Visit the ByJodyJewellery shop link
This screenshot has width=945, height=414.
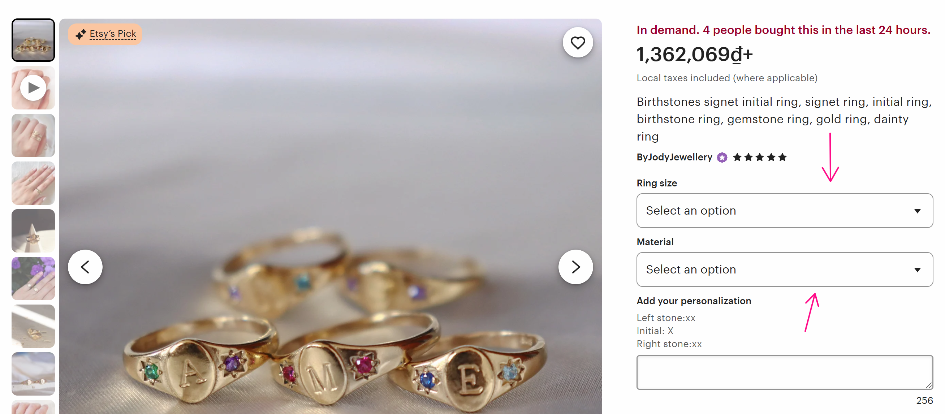(674, 158)
